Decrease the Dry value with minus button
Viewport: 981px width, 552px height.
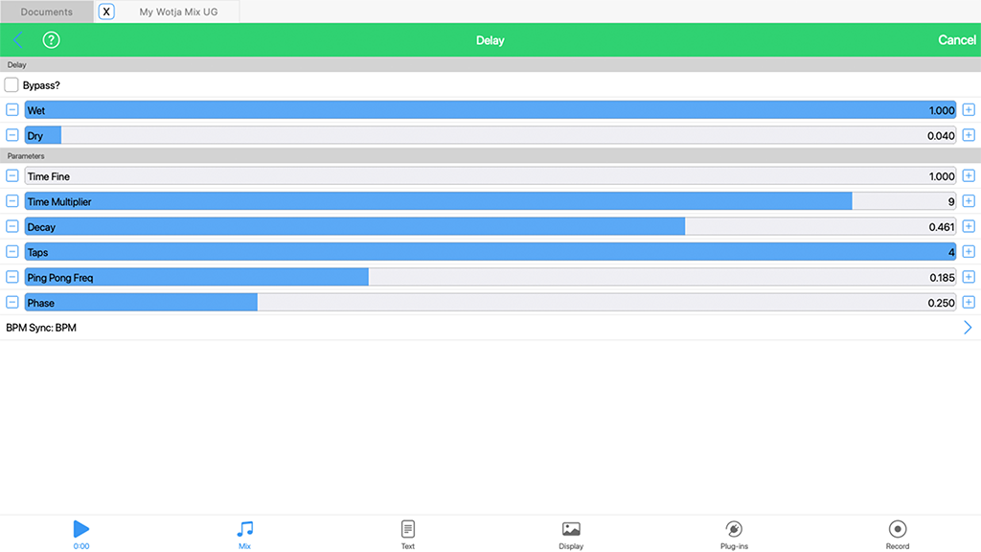[12, 136]
